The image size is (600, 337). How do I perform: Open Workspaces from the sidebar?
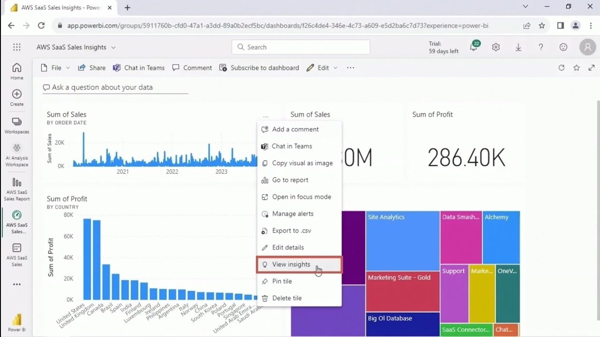point(17,125)
